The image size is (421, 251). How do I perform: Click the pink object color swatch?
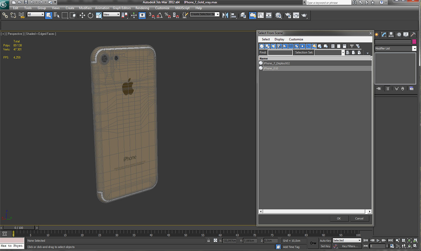(x=414, y=42)
